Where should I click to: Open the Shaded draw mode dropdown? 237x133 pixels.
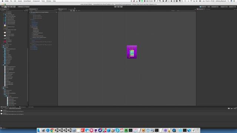tap(64, 11)
